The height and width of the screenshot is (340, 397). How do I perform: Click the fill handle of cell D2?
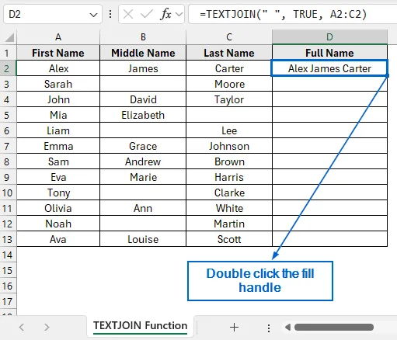pos(387,75)
